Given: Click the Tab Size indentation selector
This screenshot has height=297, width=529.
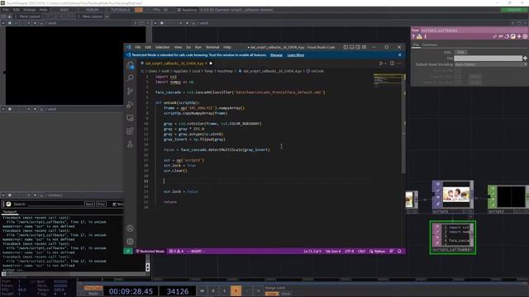Looking at the screenshot, I should coord(333,251).
